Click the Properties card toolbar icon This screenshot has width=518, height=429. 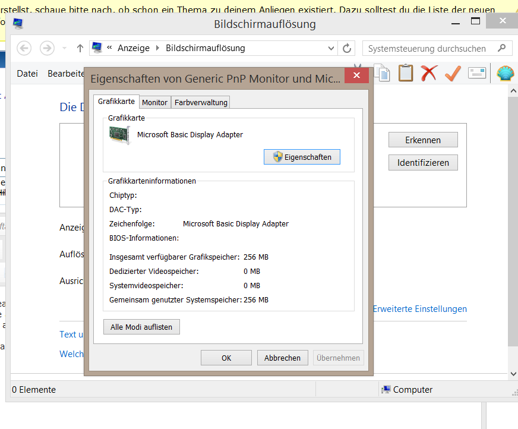(x=477, y=72)
